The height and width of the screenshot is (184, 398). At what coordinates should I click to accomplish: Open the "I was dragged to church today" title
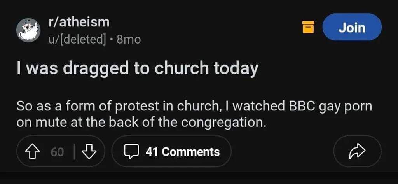pos(137,69)
